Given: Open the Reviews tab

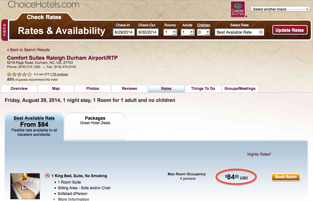Looking at the screenshot, I should point(130,89).
